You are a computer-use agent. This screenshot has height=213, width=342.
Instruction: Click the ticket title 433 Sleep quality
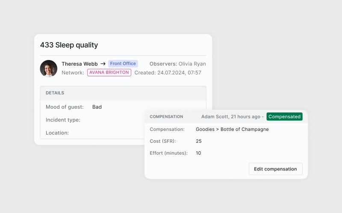pos(69,45)
